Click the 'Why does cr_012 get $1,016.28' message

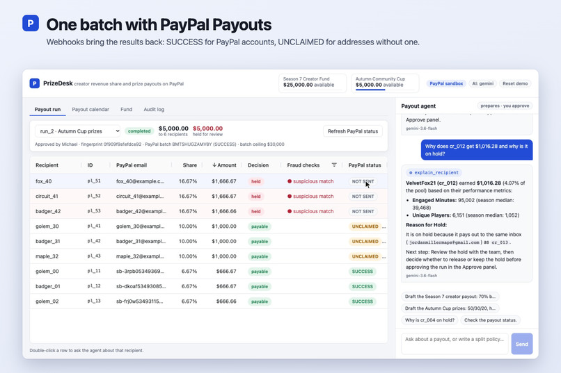(477, 150)
